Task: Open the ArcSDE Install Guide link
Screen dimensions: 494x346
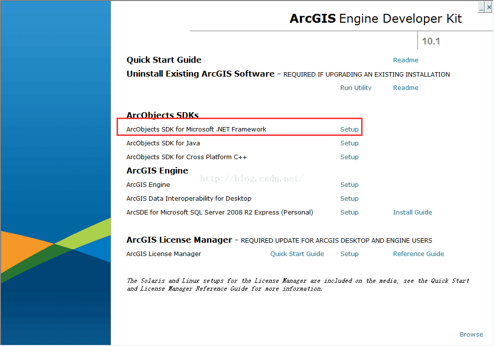Action: pyautogui.click(x=412, y=213)
